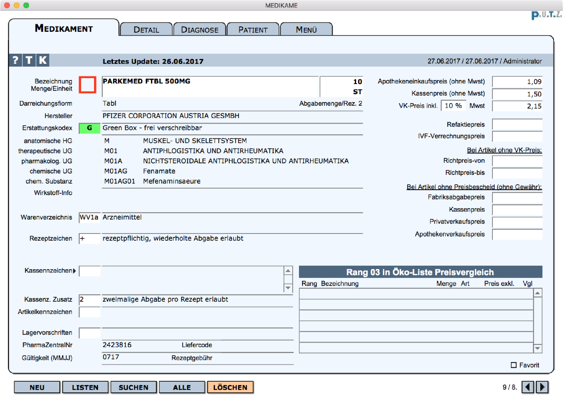
Task: Click the Gültigkeit value 0717
Action: [111, 357]
